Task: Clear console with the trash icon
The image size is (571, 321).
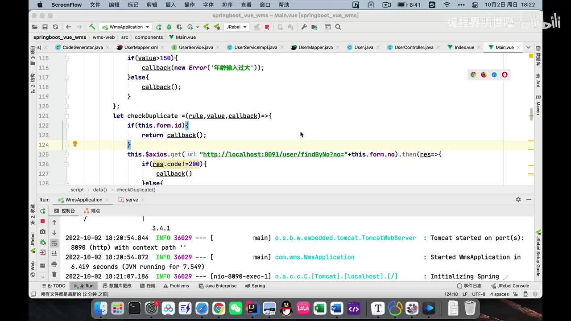Action: [x=54, y=275]
